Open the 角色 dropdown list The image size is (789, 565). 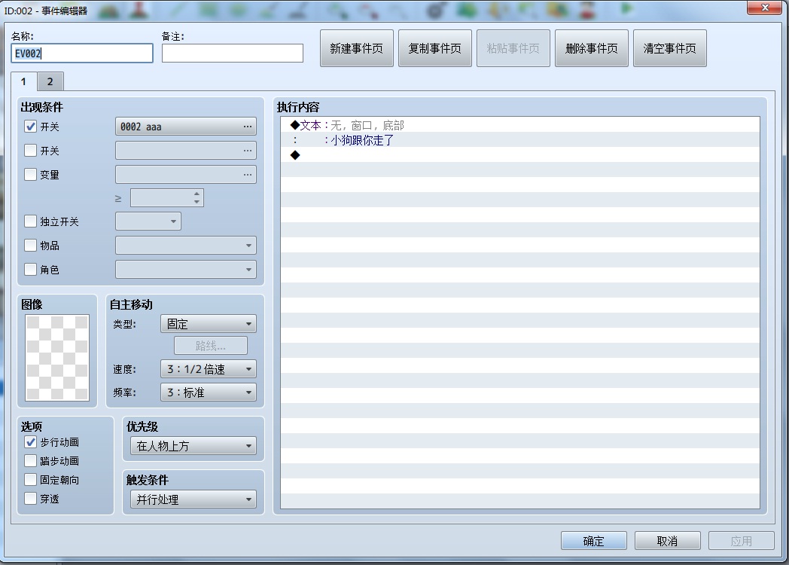(x=186, y=270)
